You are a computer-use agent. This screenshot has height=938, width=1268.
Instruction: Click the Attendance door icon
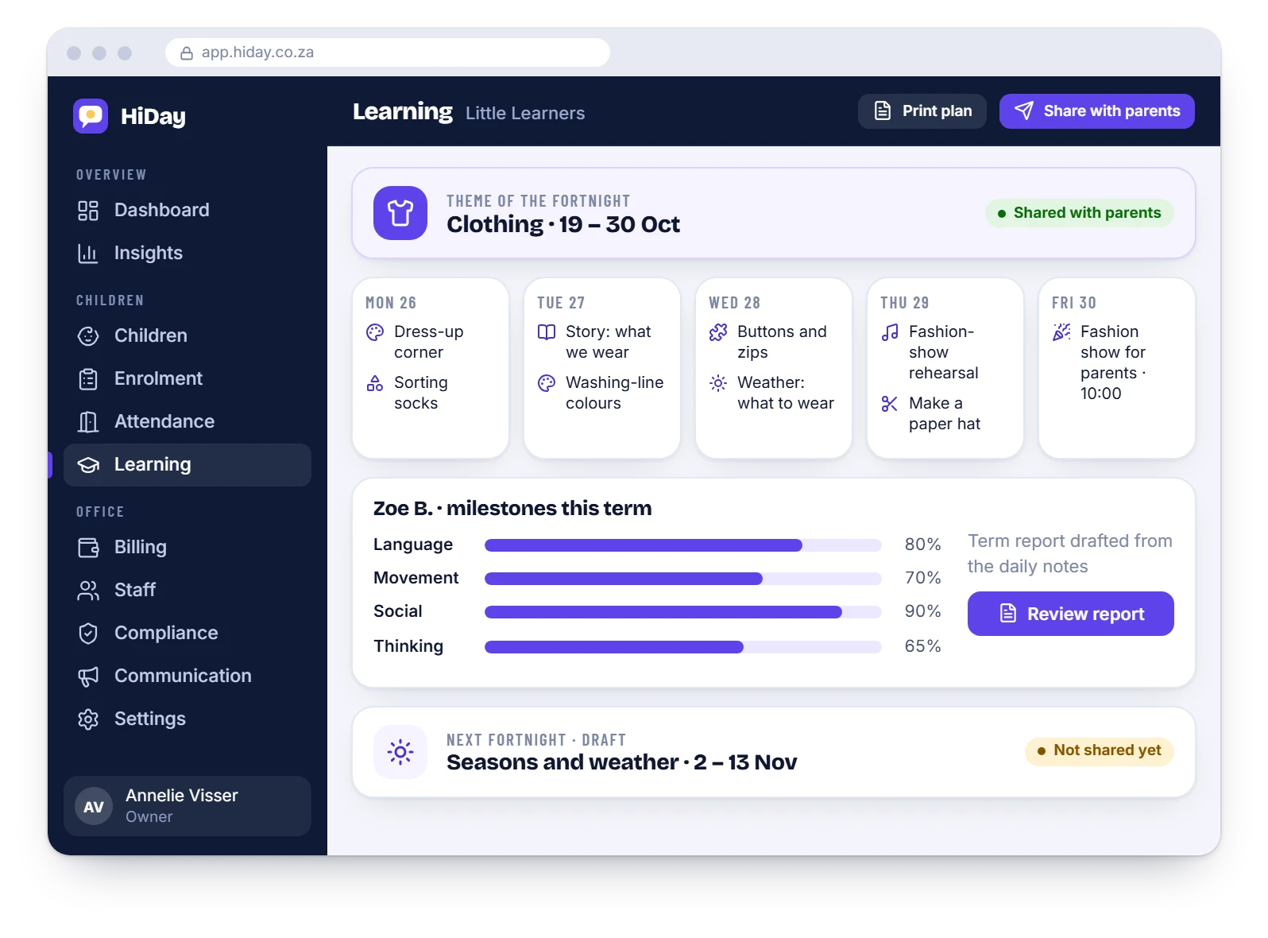pyautogui.click(x=88, y=422)
